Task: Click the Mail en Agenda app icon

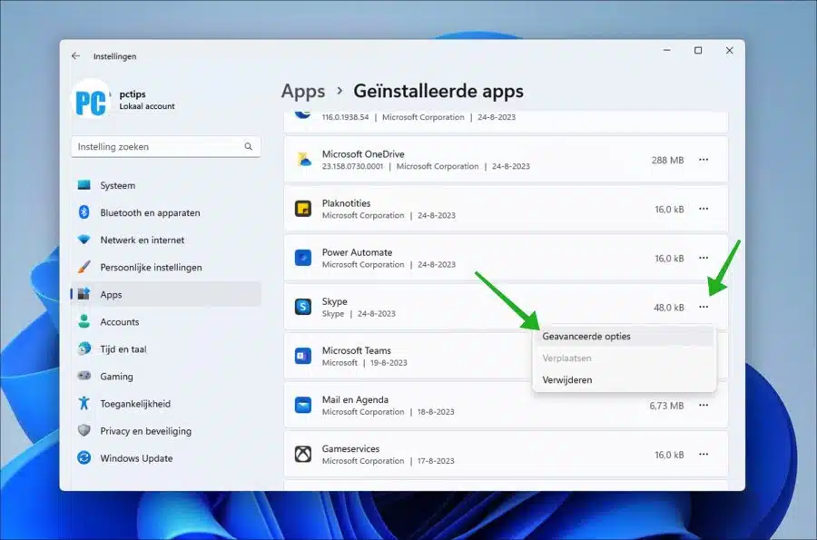Action: coord(303,405)
